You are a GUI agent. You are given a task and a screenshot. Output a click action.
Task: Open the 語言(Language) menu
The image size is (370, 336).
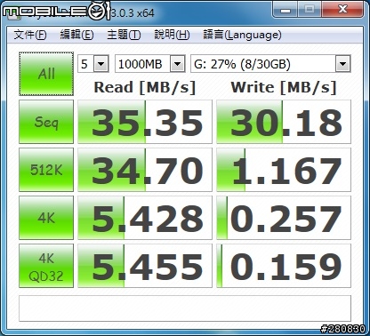click(242, 35)
